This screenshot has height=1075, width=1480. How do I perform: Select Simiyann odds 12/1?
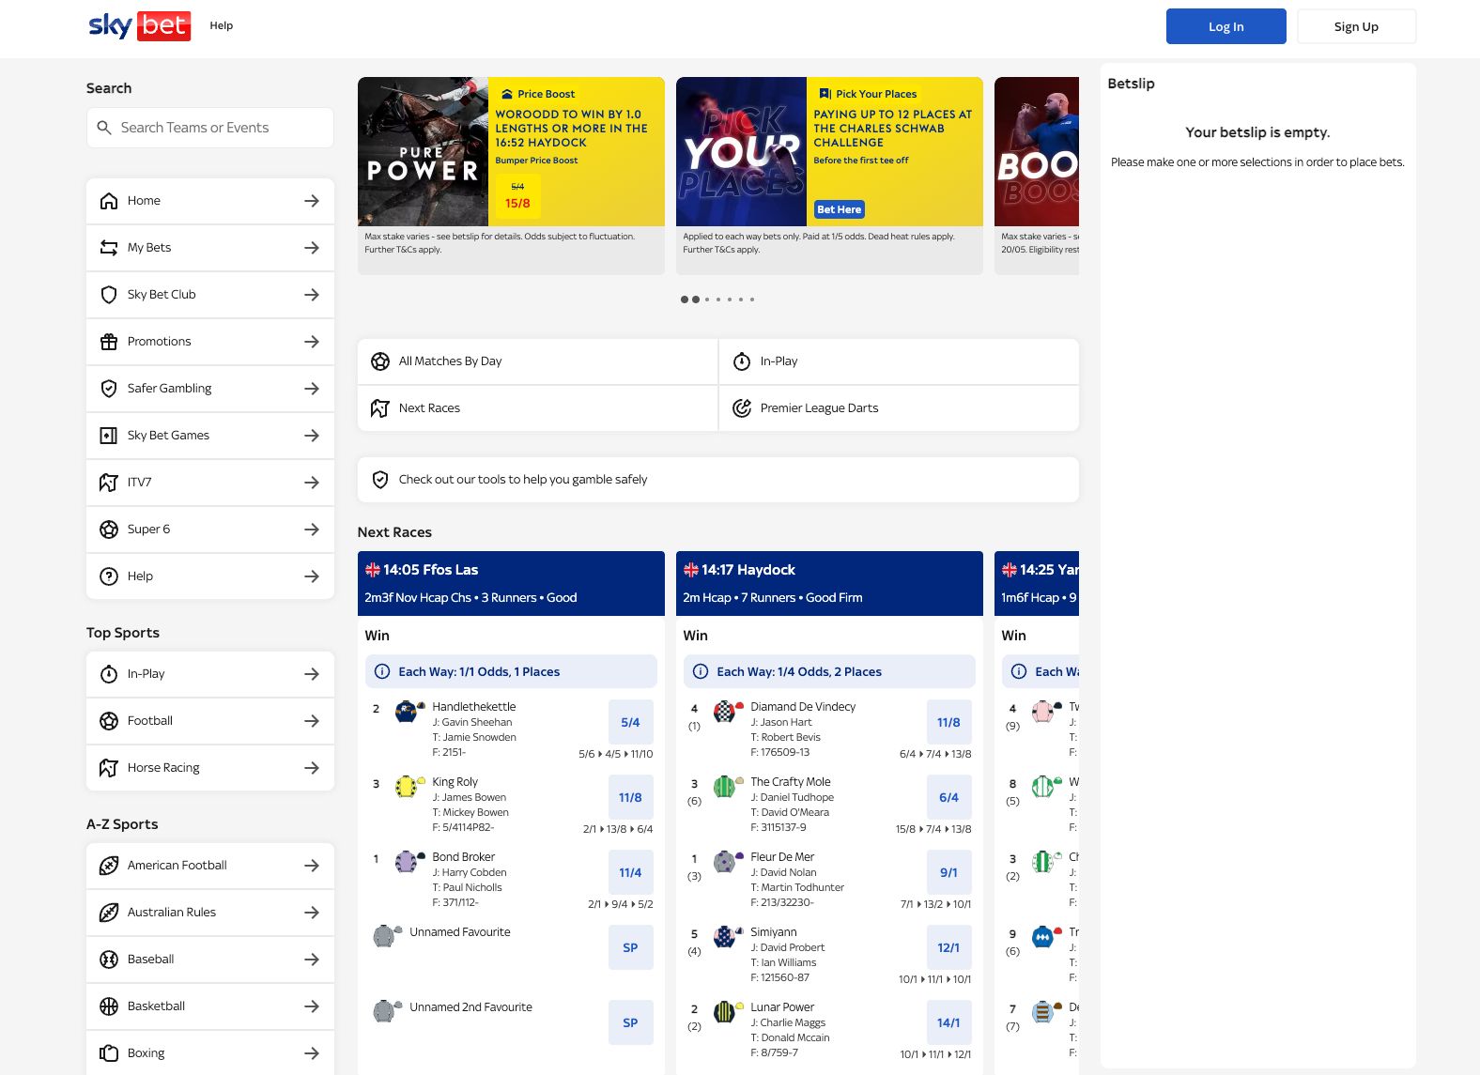[948, 947]
